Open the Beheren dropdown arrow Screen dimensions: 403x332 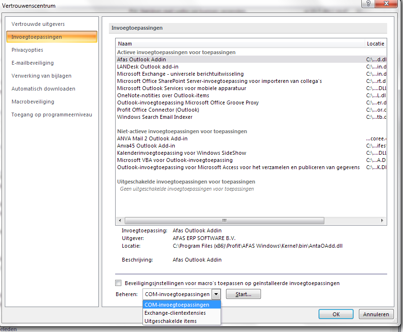point(216,294)
